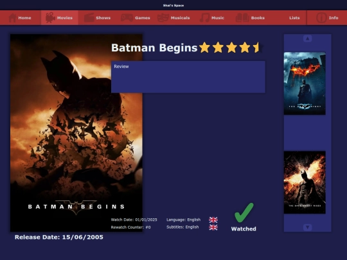Open the Info tab
This screenshot has width=347, height=260.
click(327, 18)
